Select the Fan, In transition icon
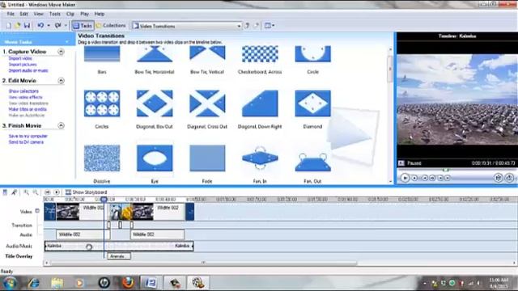Image resolution: width=518 pixels, height=291 pixels. point(260,158)
